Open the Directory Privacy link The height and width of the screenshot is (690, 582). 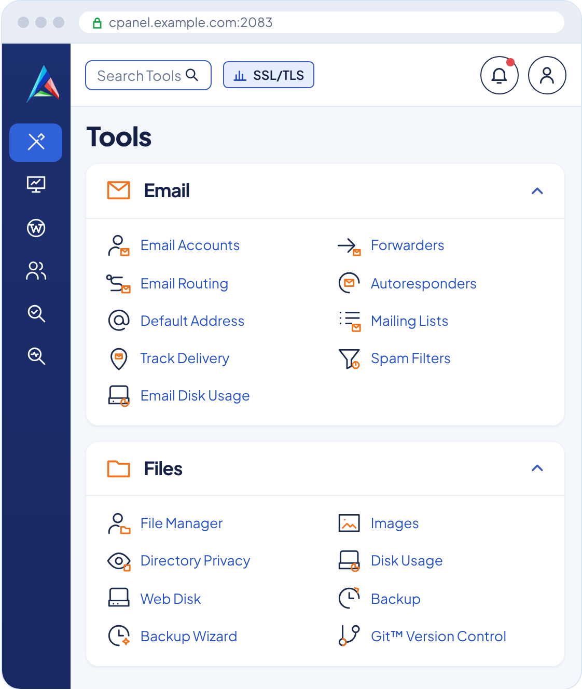click(196, 561)
